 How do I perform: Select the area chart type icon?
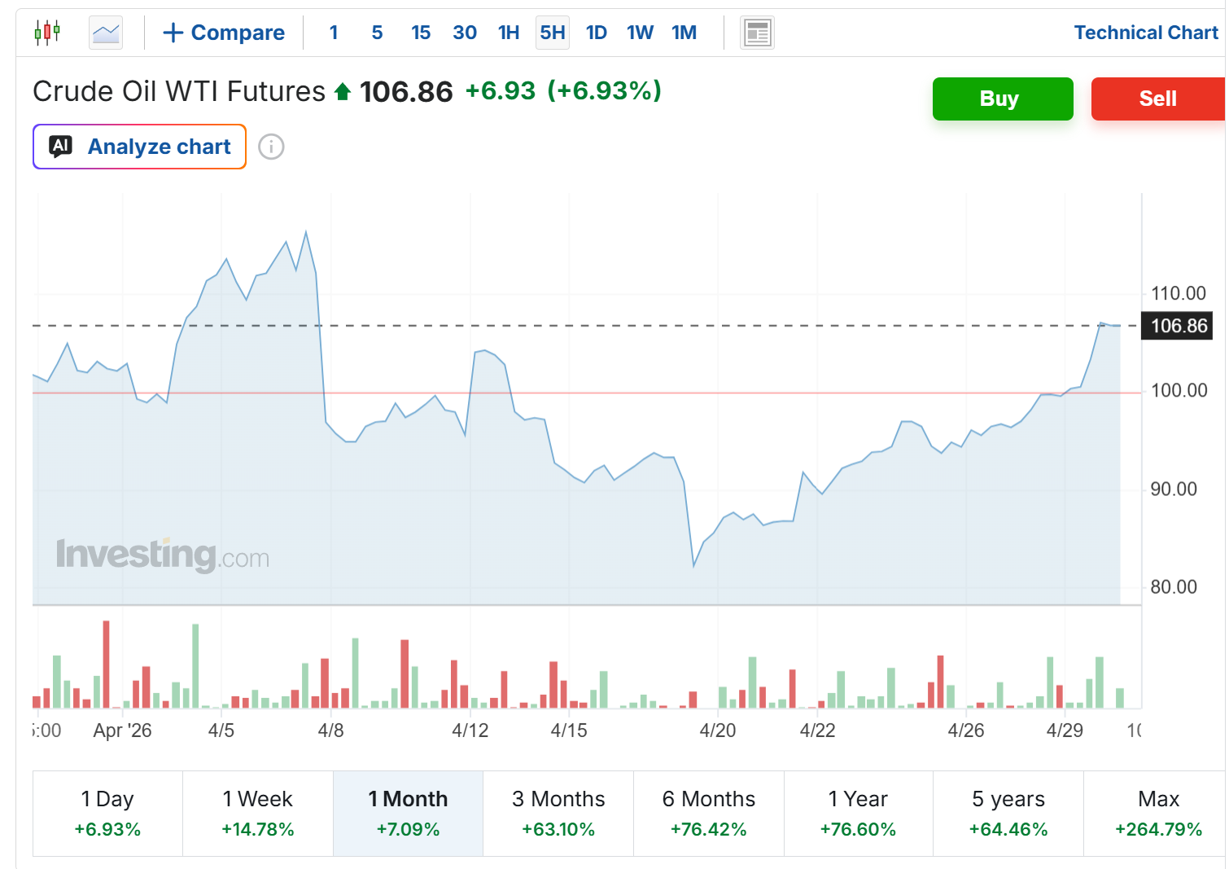pos(106,33)
